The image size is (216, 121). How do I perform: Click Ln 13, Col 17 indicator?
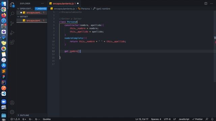click(x=142, y=119)
